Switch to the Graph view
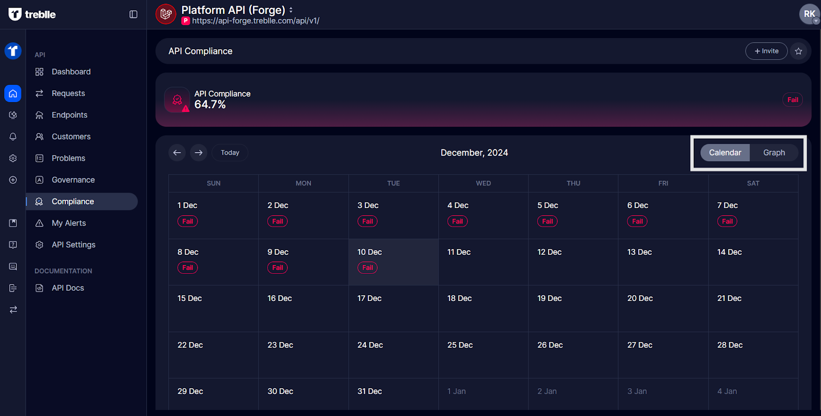This screenshot has width=821, height=416. pos(774,153)
